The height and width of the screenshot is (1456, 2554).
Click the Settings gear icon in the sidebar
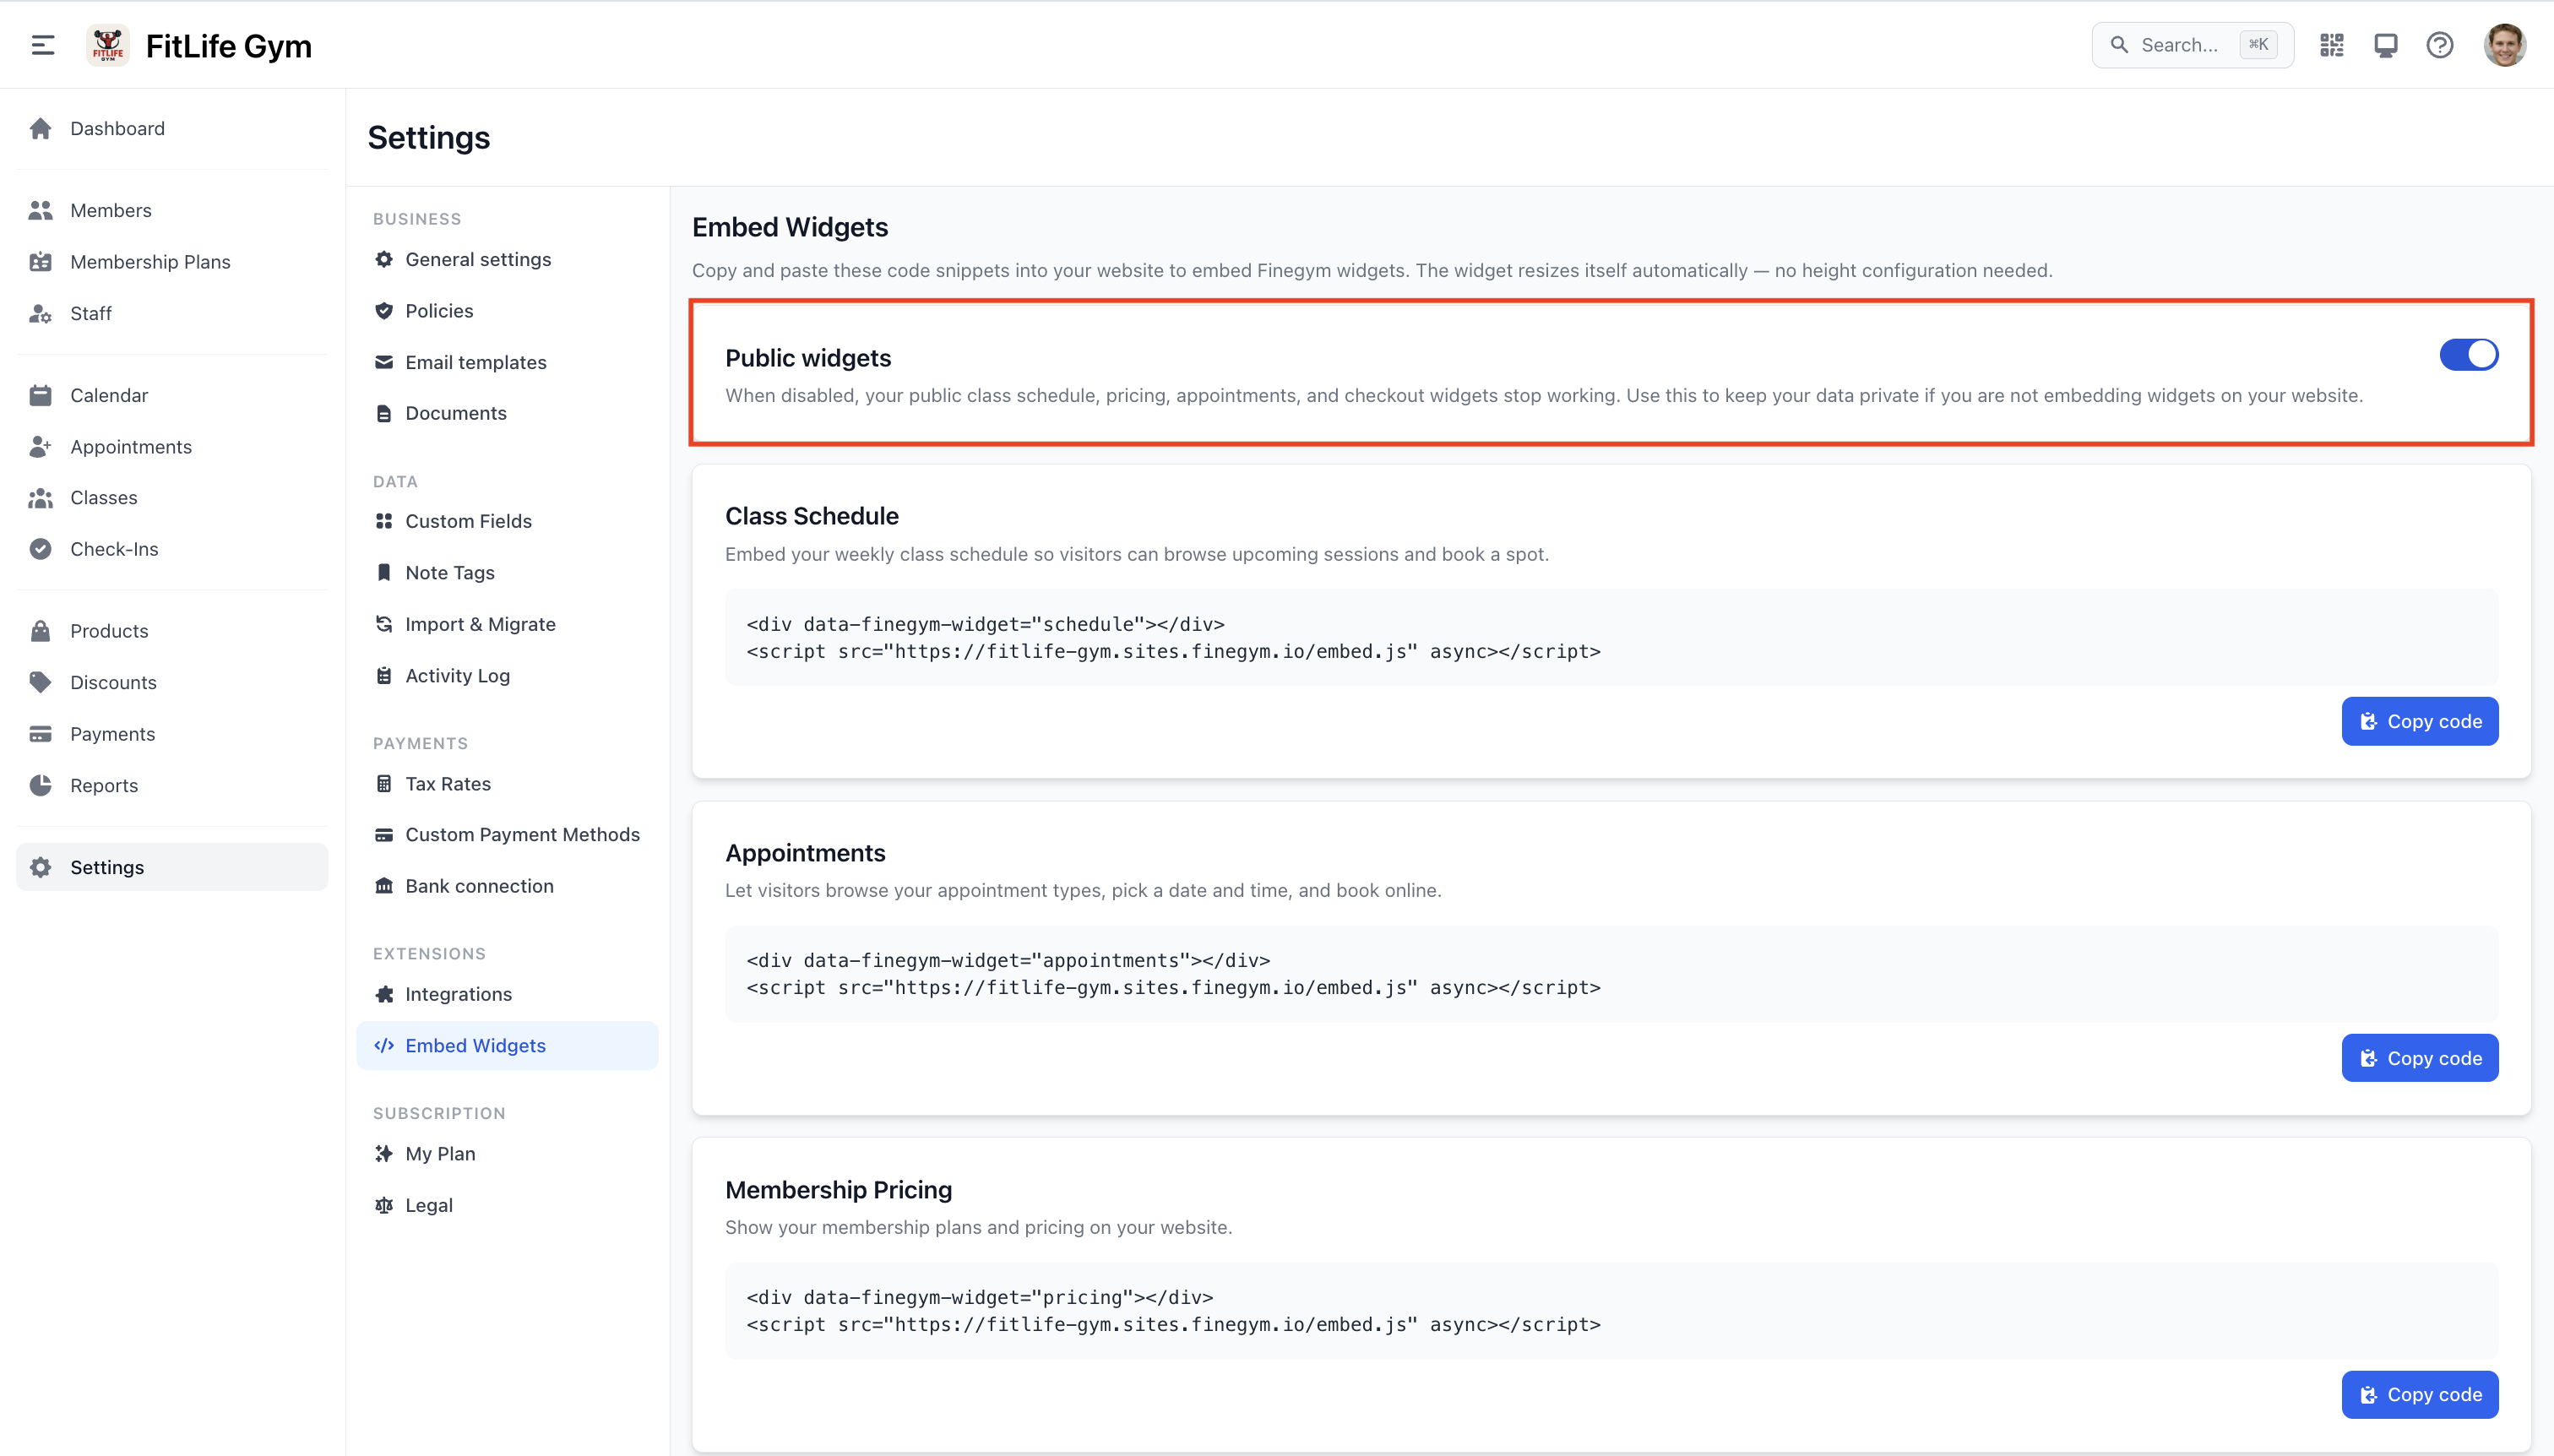coord(40,867)
